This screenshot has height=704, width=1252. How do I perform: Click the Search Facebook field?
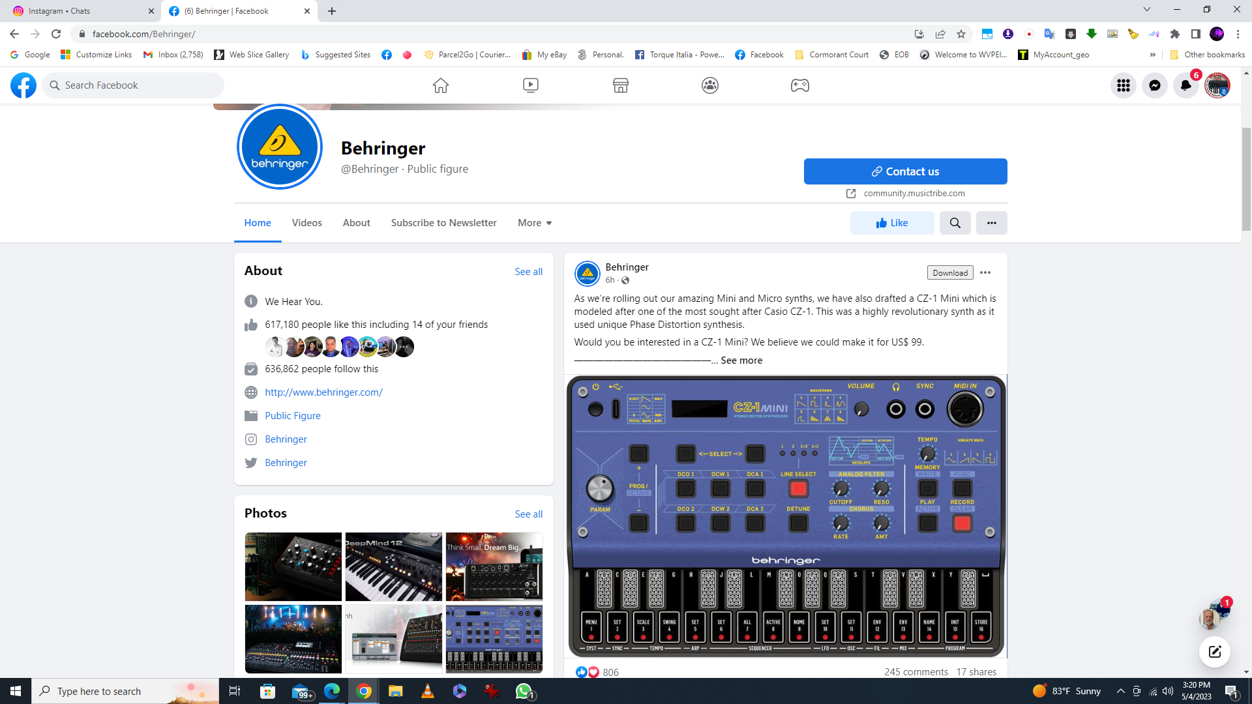pyautogui.click(x=133, y=85)
